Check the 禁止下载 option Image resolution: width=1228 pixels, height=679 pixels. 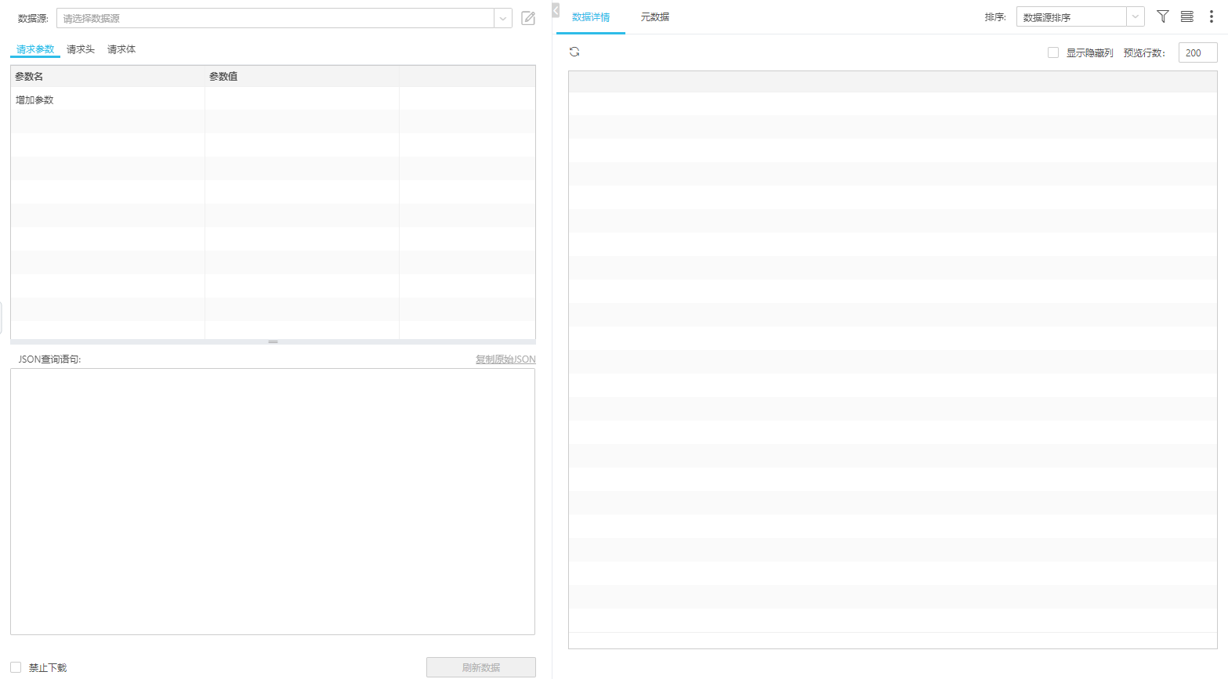pos(17,666)
